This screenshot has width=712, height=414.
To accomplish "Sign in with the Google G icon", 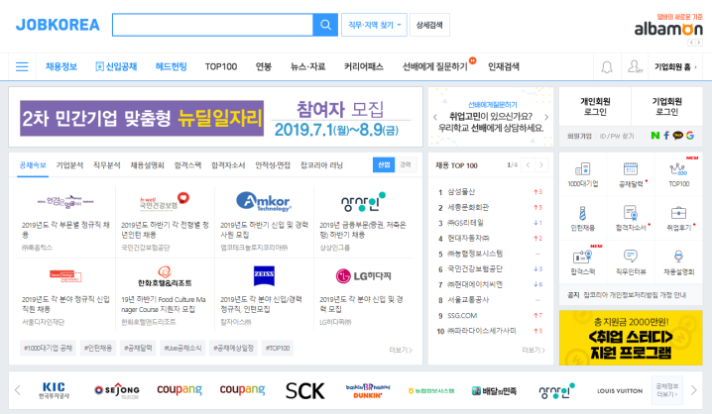I will pos(690,135).
